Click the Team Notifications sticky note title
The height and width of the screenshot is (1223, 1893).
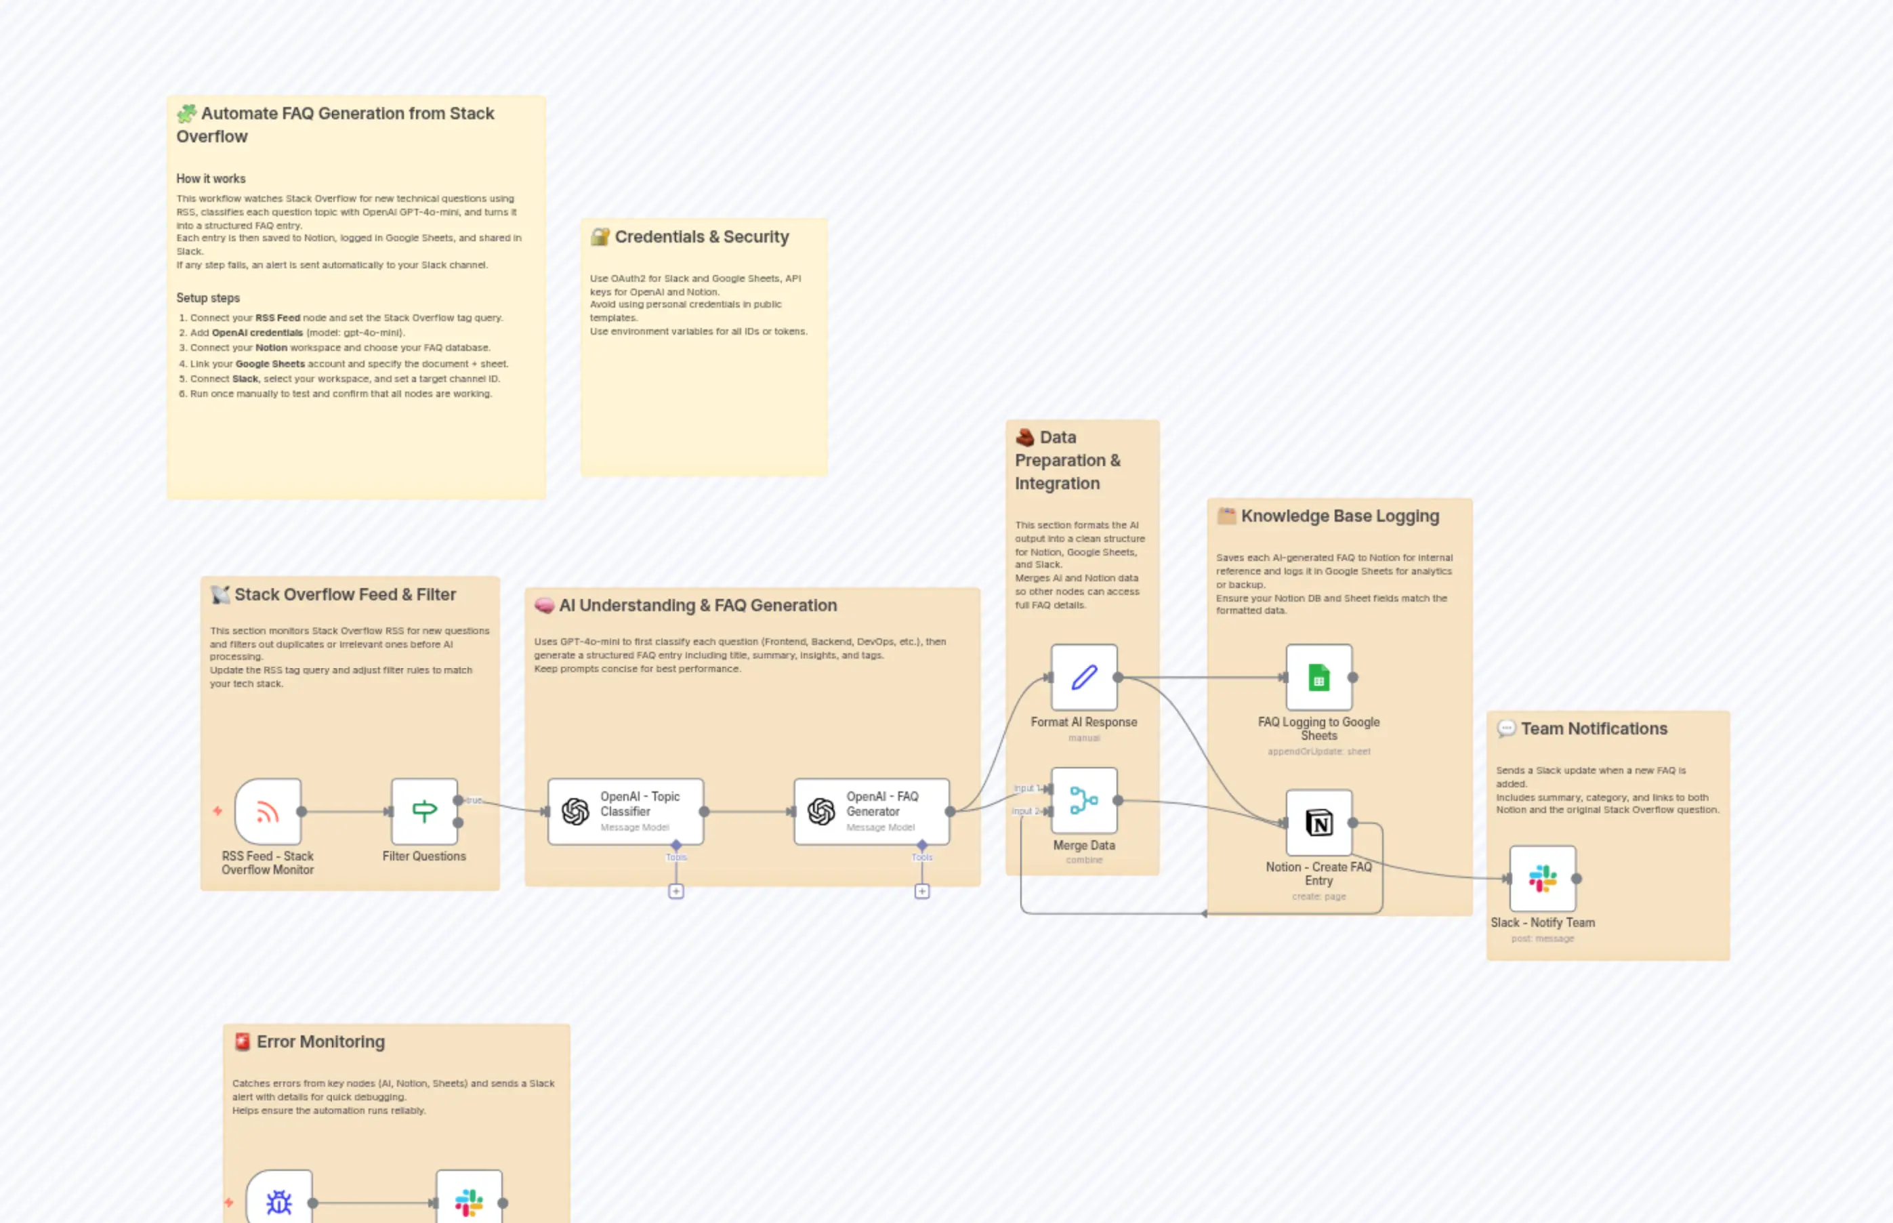pos(1594,728)
